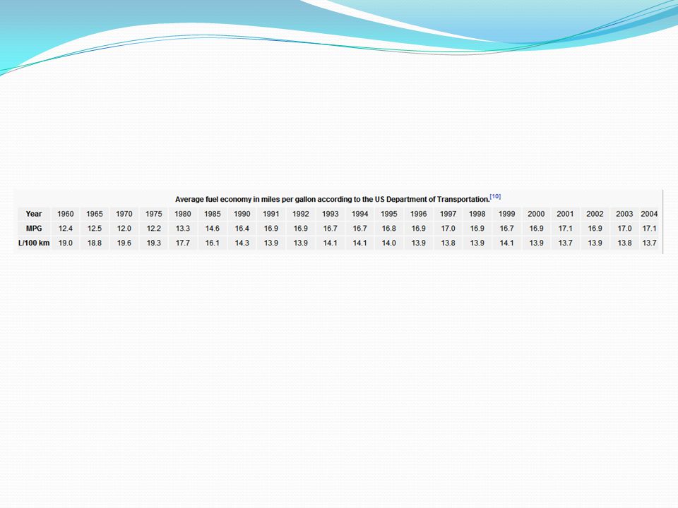
Task: Pick the 14.0 L/100 km value
Action: pos(388,243)
